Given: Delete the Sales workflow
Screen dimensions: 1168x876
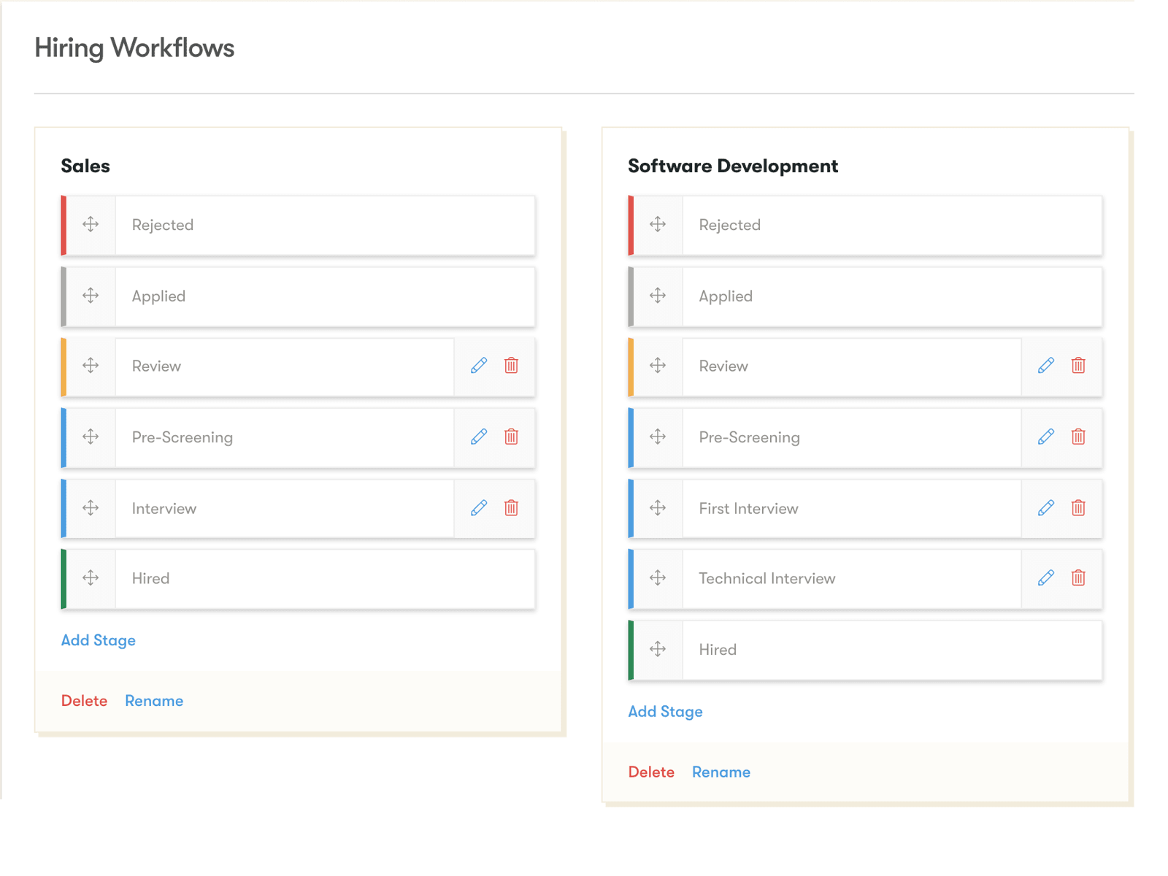Looking at the screenshot, I should tap(84, 700).
